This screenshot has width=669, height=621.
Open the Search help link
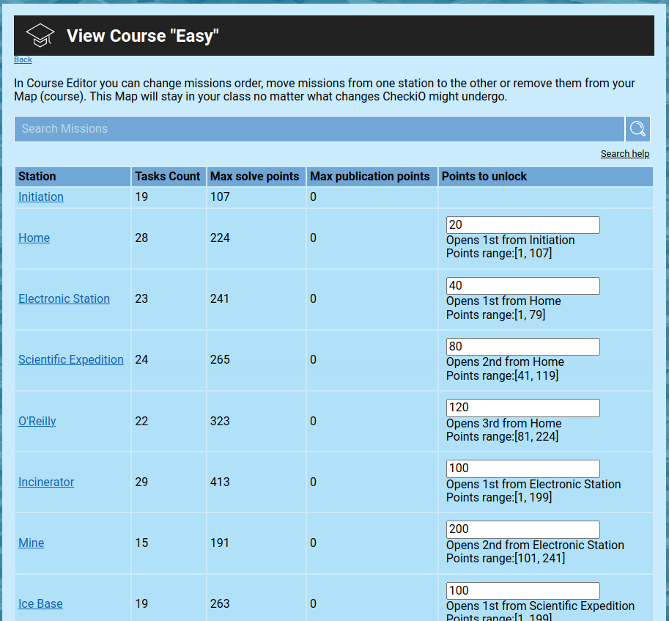625,154
